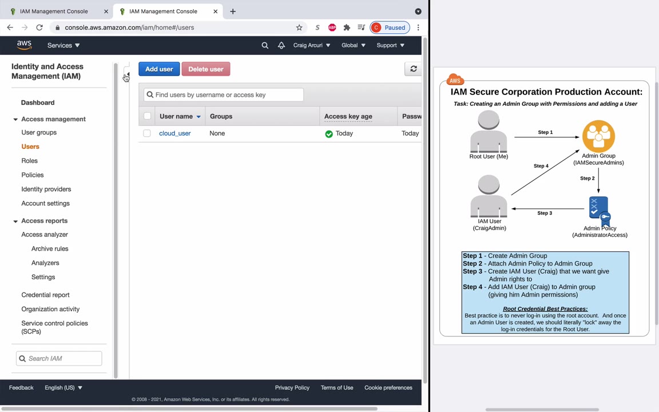Click the ABP adblock extension icon
659x412 pixels.
pyautogui.click(x=332, y=27)
